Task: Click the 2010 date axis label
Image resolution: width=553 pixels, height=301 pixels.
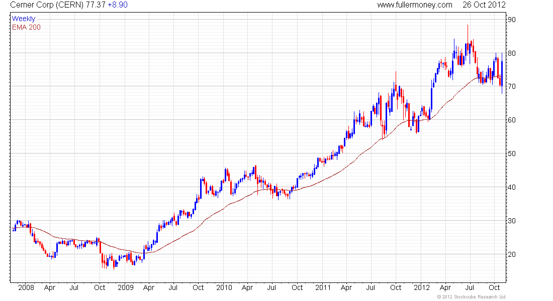Action: coord(224,287)
